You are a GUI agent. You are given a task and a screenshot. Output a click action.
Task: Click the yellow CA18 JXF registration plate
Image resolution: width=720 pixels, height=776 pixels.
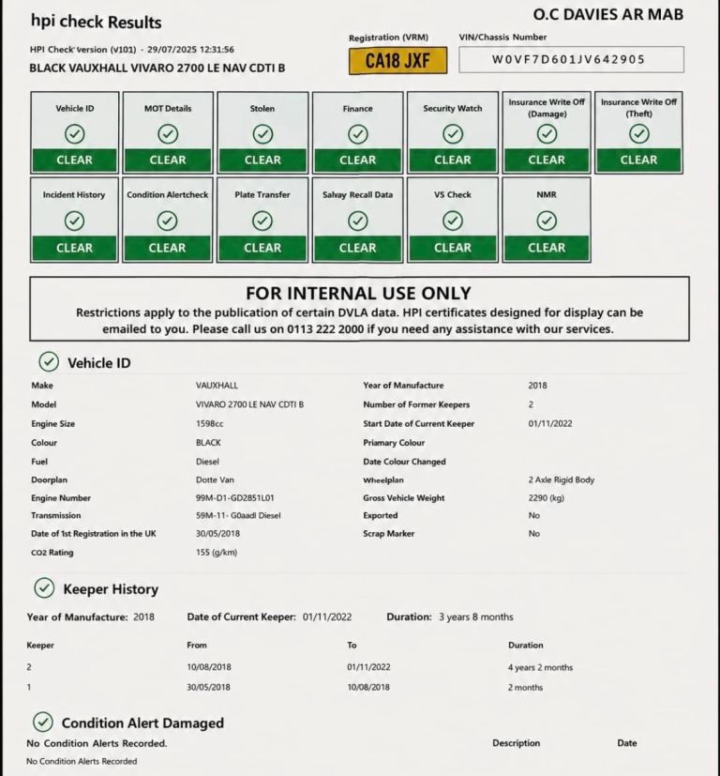(398, 61)
